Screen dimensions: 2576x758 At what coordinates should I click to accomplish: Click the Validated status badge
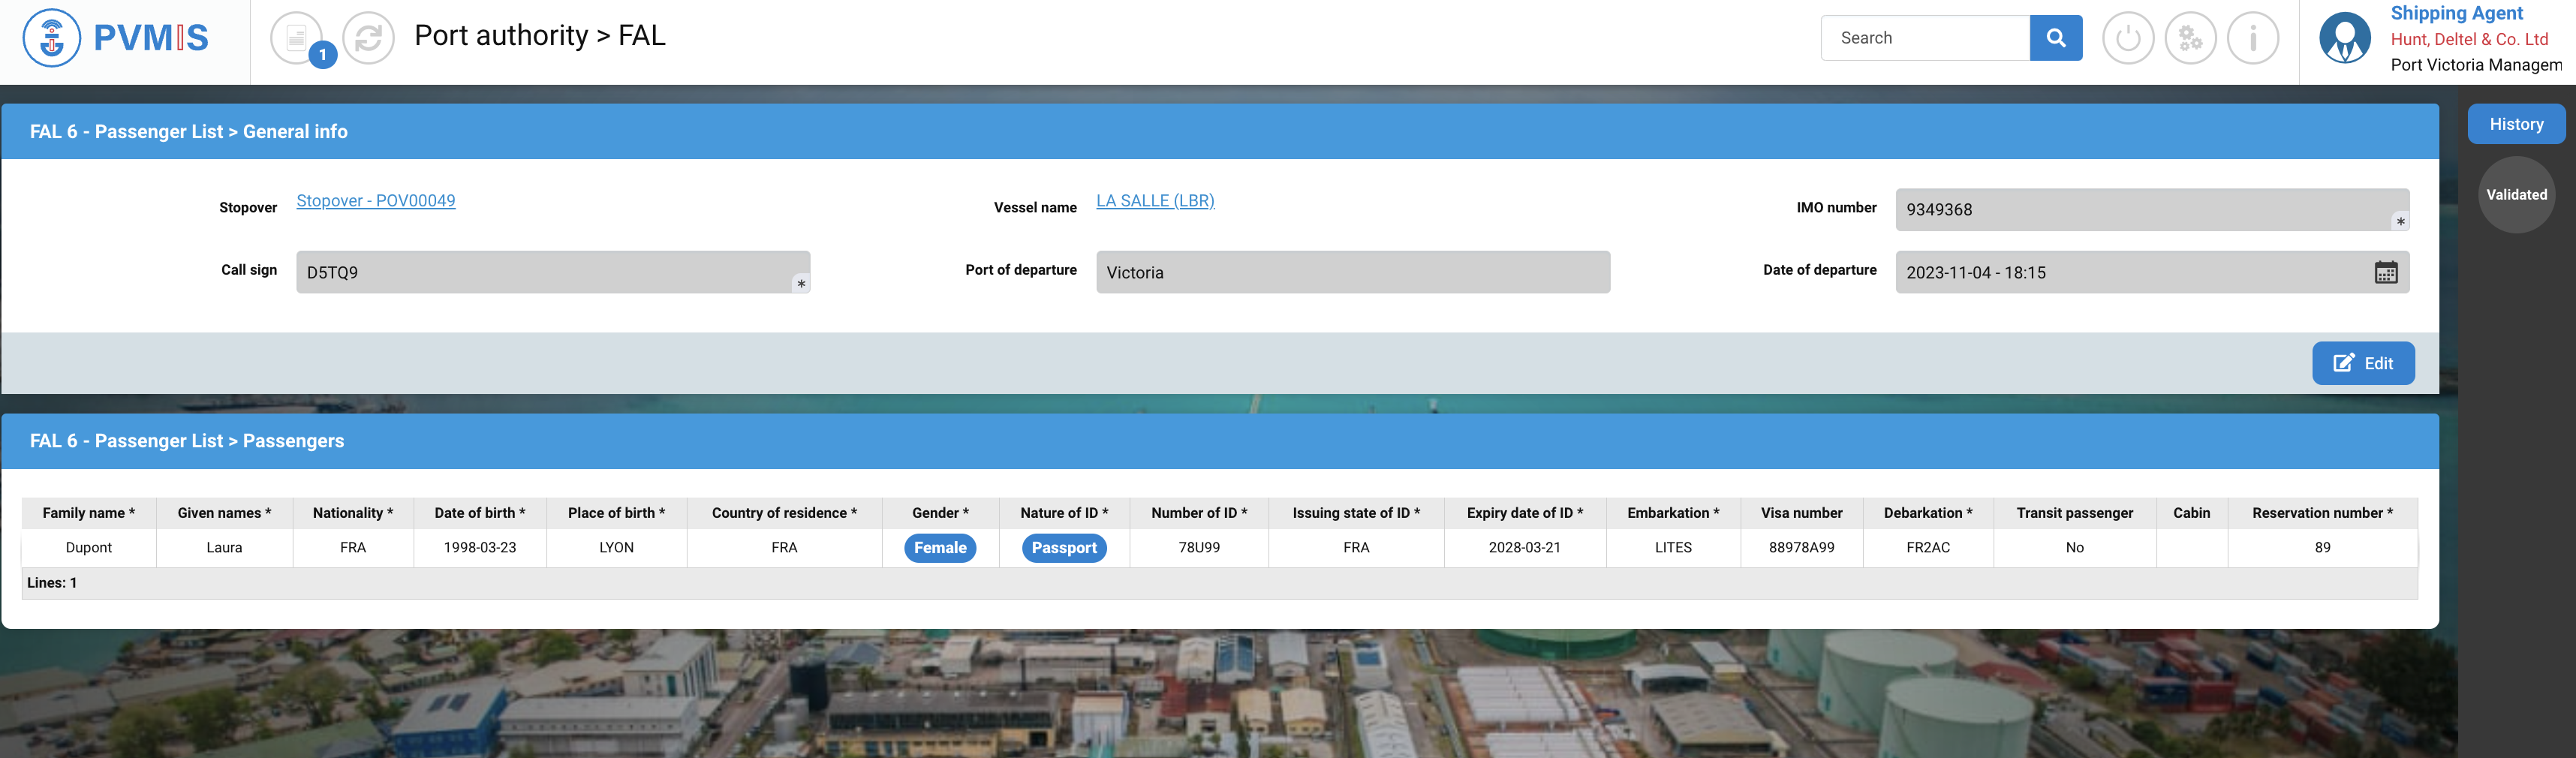tap(2516, 195)
